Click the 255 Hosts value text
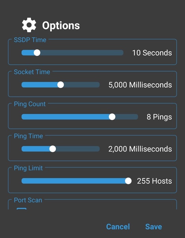The image size is (185, 238). tap(155, 181)
